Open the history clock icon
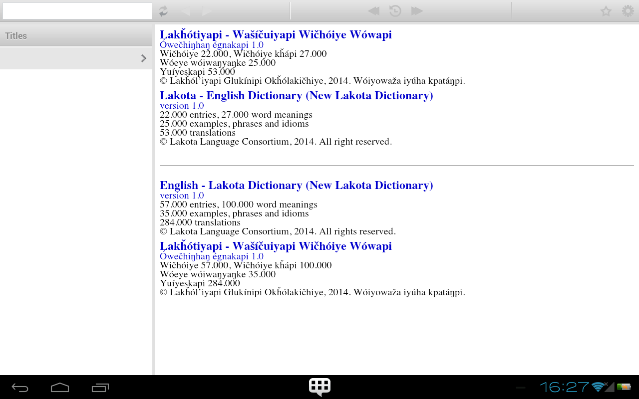Viewport: 639px width, 399px height. click(x=395, y=11)
